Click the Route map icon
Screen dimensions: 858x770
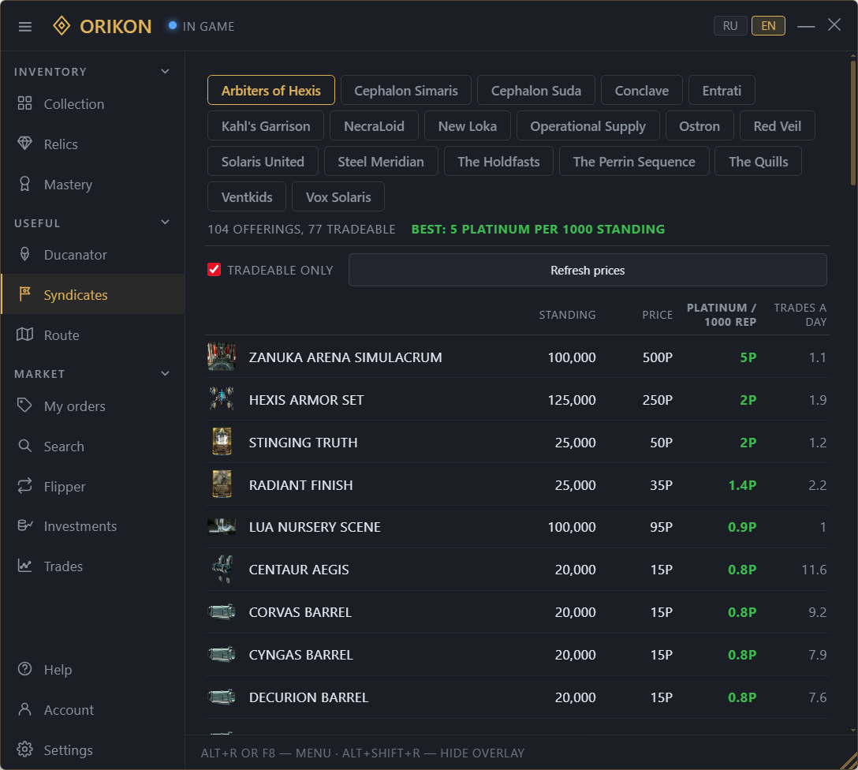coord(24,335)
